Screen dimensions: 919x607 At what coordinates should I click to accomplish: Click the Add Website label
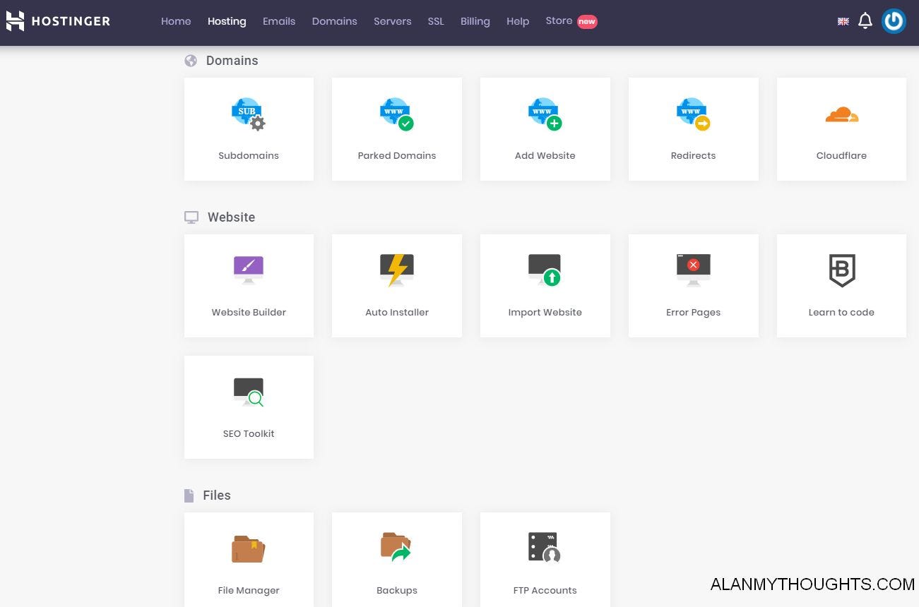tap(545, 155)
